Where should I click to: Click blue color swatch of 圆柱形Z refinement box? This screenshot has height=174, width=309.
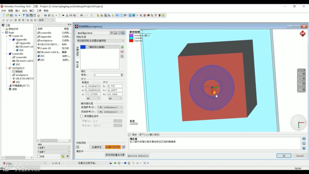[83, 47]
